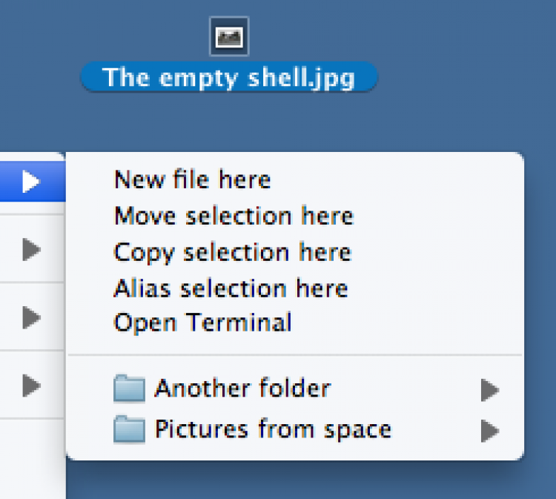Click the "The empty shell.jpg" filename label
The height and width of the screenshot is (499, 556).
[x=228, y=77]
